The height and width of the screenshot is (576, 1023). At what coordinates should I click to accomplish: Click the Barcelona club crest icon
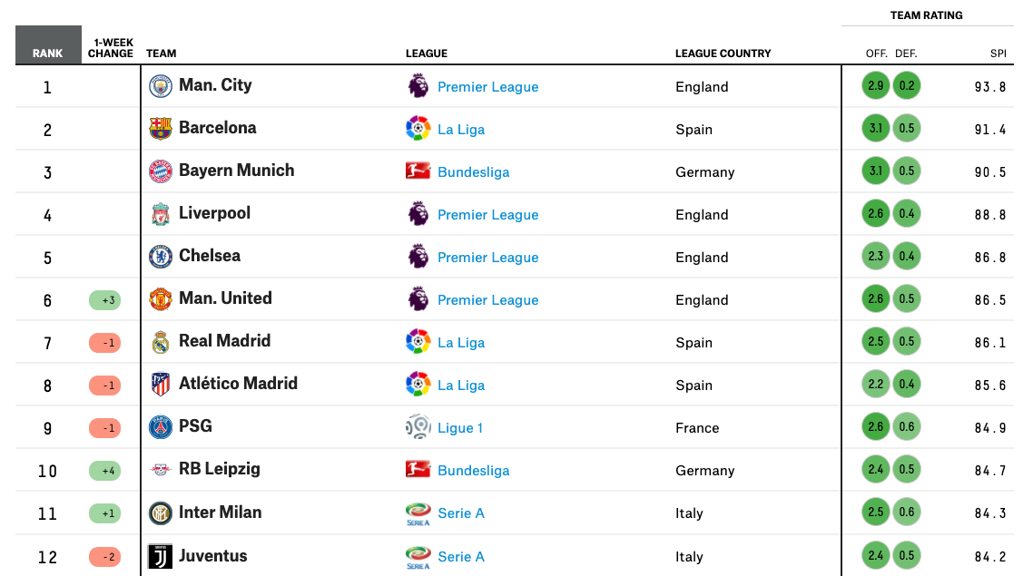coord(161,129)
